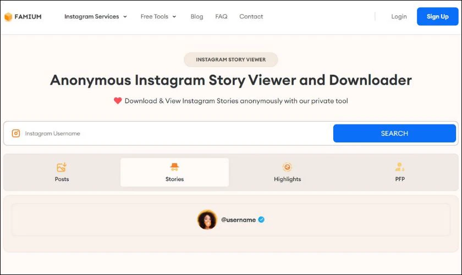Click the profile avatar thumbnail
Screen dimensions: 462x275
(x=207, y=219)
